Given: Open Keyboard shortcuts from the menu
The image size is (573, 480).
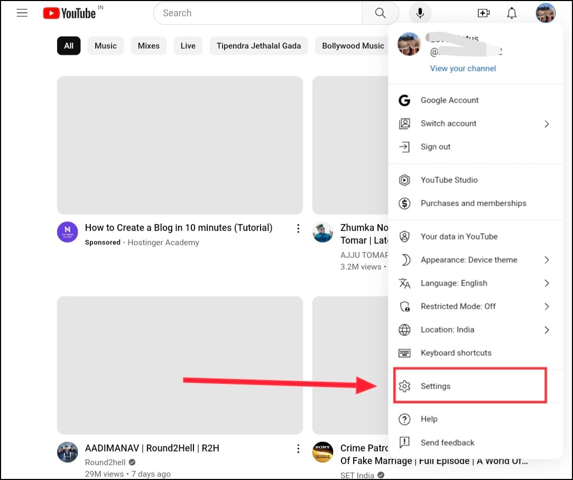Looking at the screenshot, I should pyautogui.click(x=475, y=353).
